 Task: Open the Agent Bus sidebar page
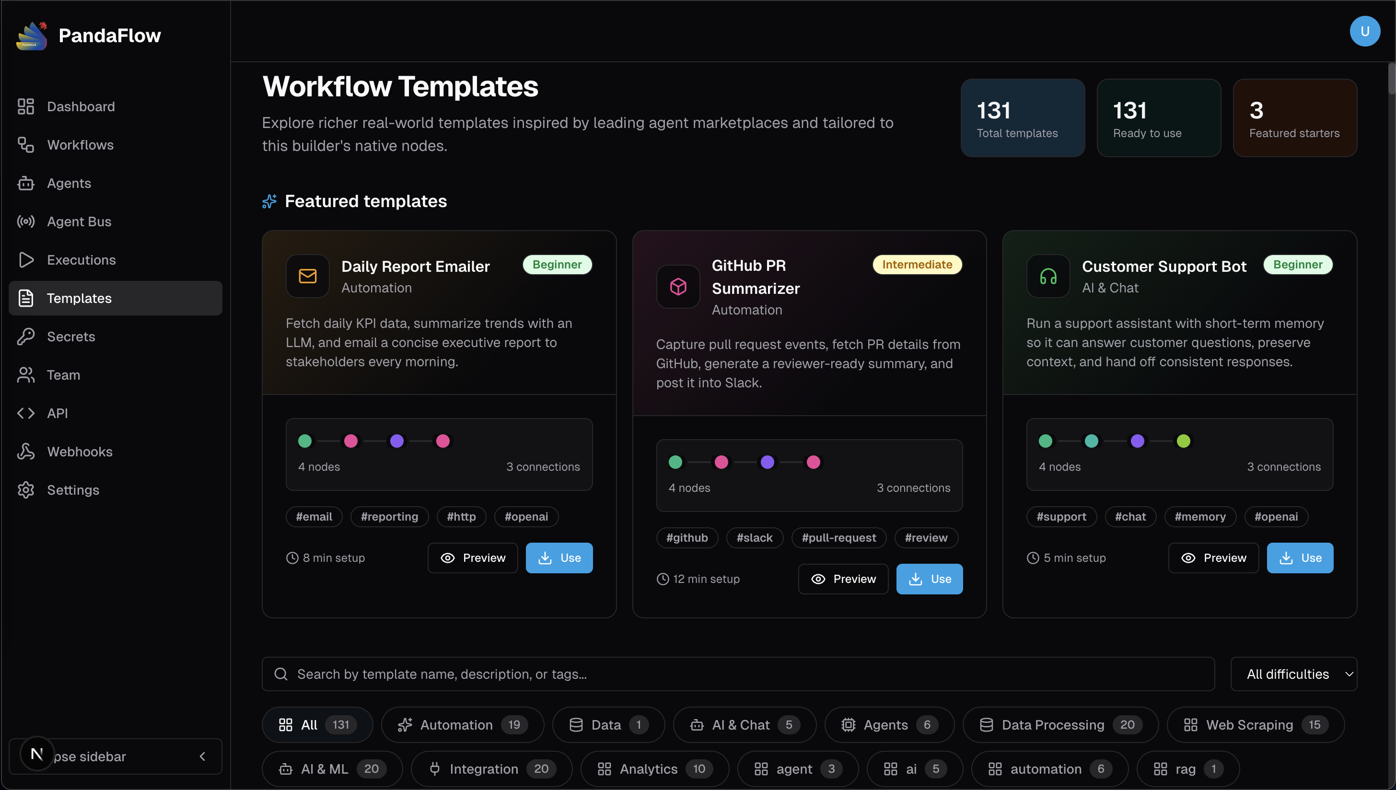point(115,221)
